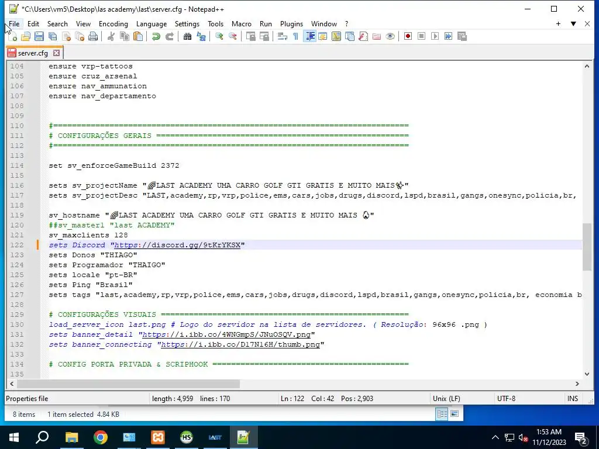Click the Close All documents toolbar icon

[x=80, y=36]
